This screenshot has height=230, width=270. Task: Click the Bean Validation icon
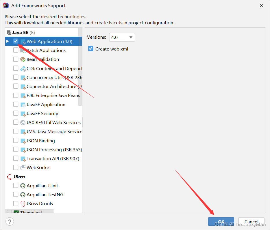pos(23,59)
